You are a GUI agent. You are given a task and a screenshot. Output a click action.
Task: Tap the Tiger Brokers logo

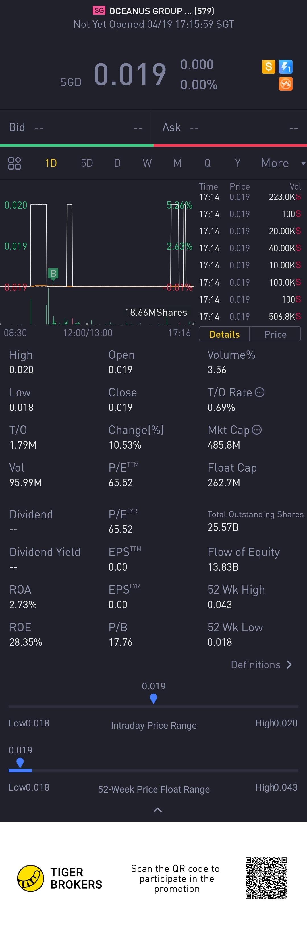(31, 878)
